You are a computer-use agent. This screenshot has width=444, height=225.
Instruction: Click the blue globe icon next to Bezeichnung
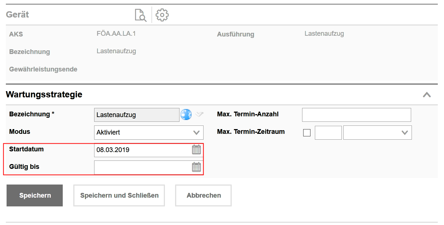[x=186, y=115]
